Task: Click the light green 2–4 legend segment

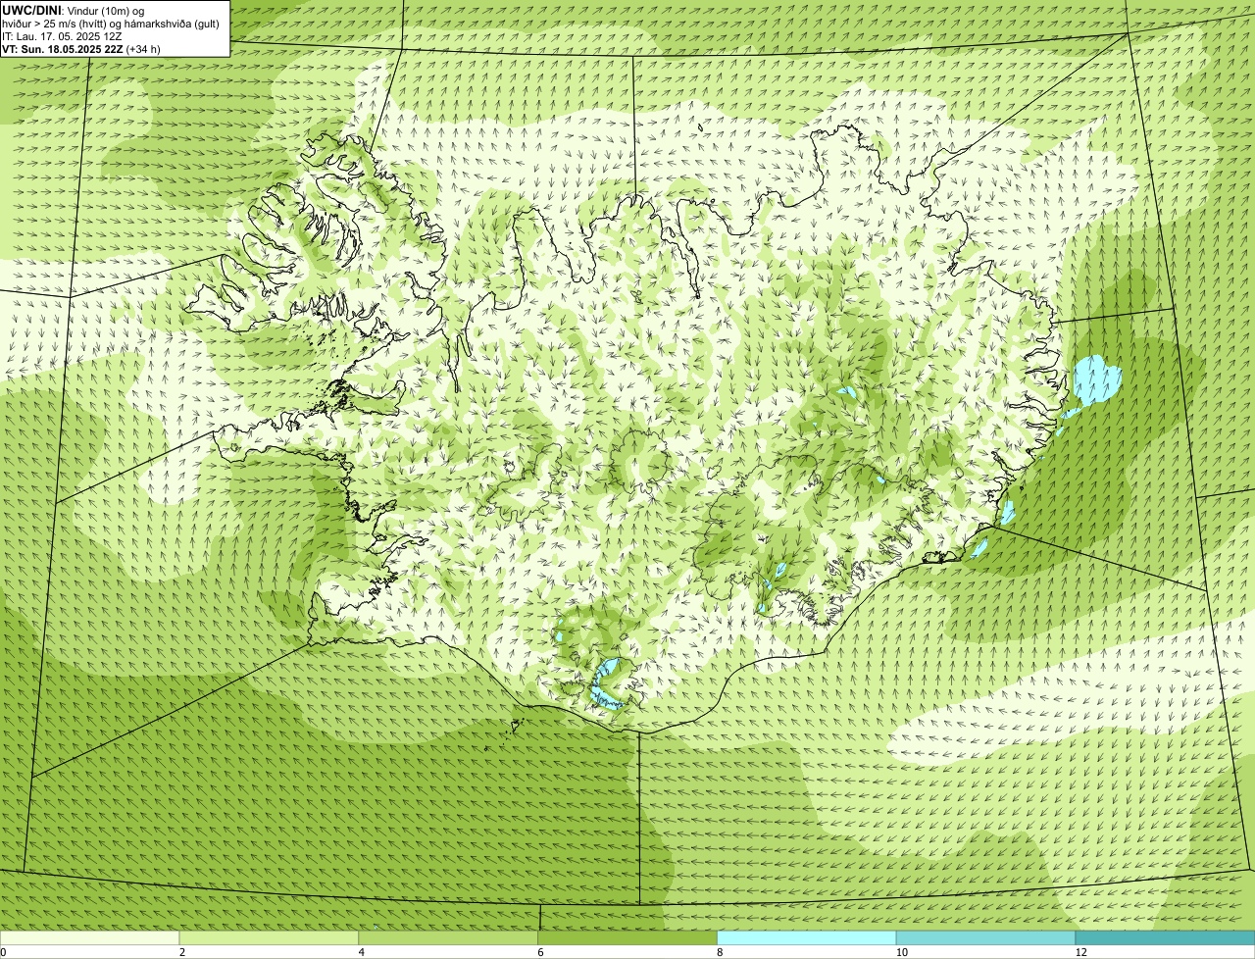Action: click(269, 937)
